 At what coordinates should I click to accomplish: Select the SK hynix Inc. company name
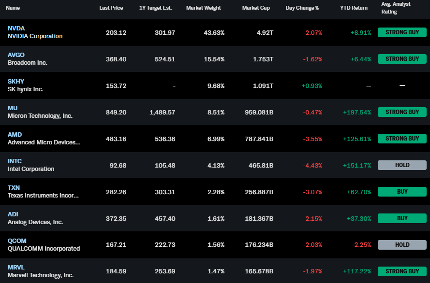[x=26, y=89]
